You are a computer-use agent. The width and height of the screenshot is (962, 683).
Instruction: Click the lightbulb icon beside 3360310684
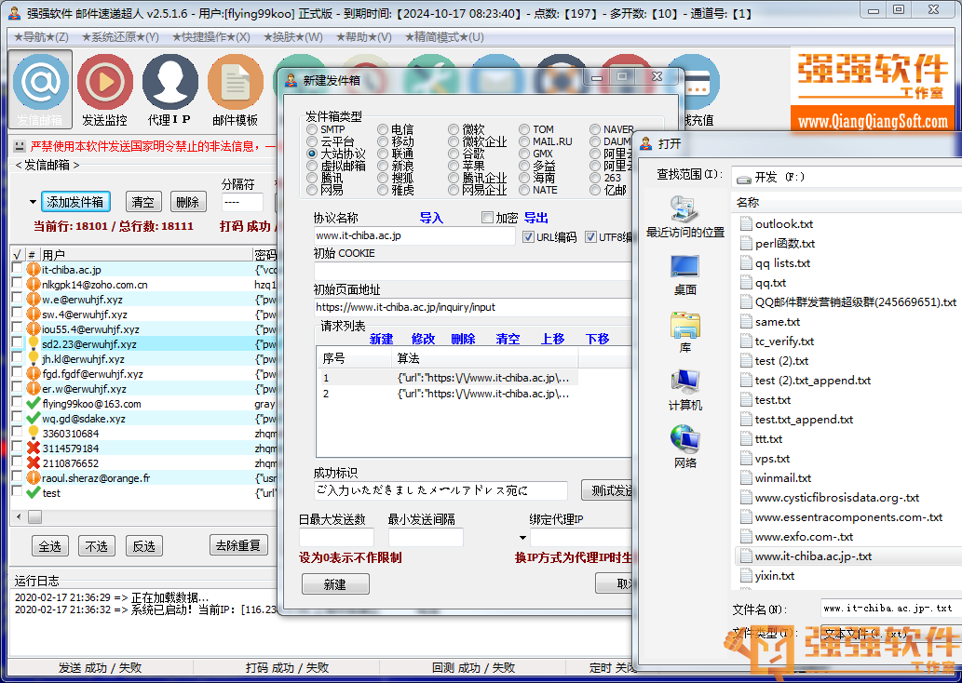(x=34, y=433)
